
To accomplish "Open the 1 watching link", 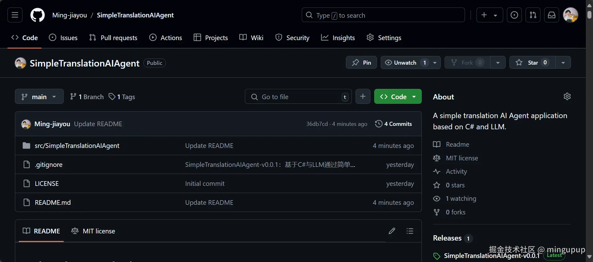I will click(455, 198).
